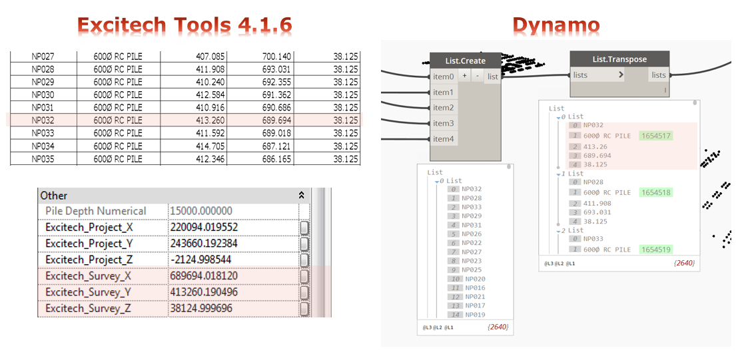742x352 pixels.
Task: Select element ID 1654518 tag
Action: (x=655, y=192)
